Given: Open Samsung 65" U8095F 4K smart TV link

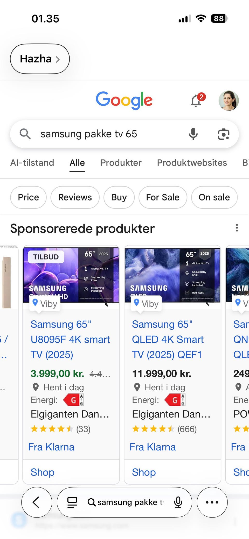Looking at the screenshot, I should [70, 339].
